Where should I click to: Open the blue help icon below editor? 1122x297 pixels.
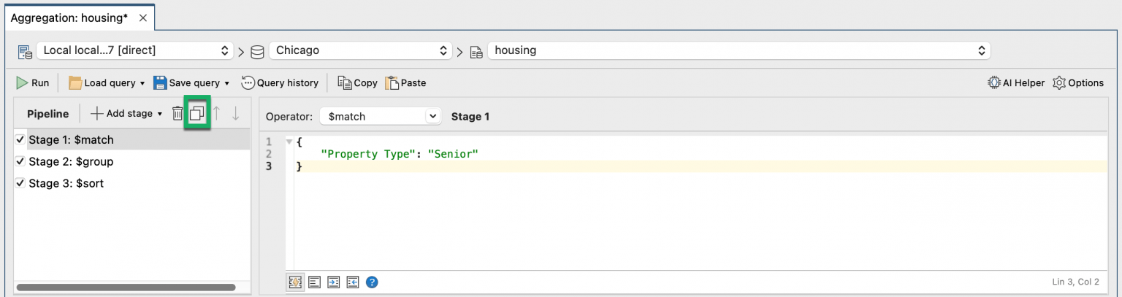click(372, 282)
